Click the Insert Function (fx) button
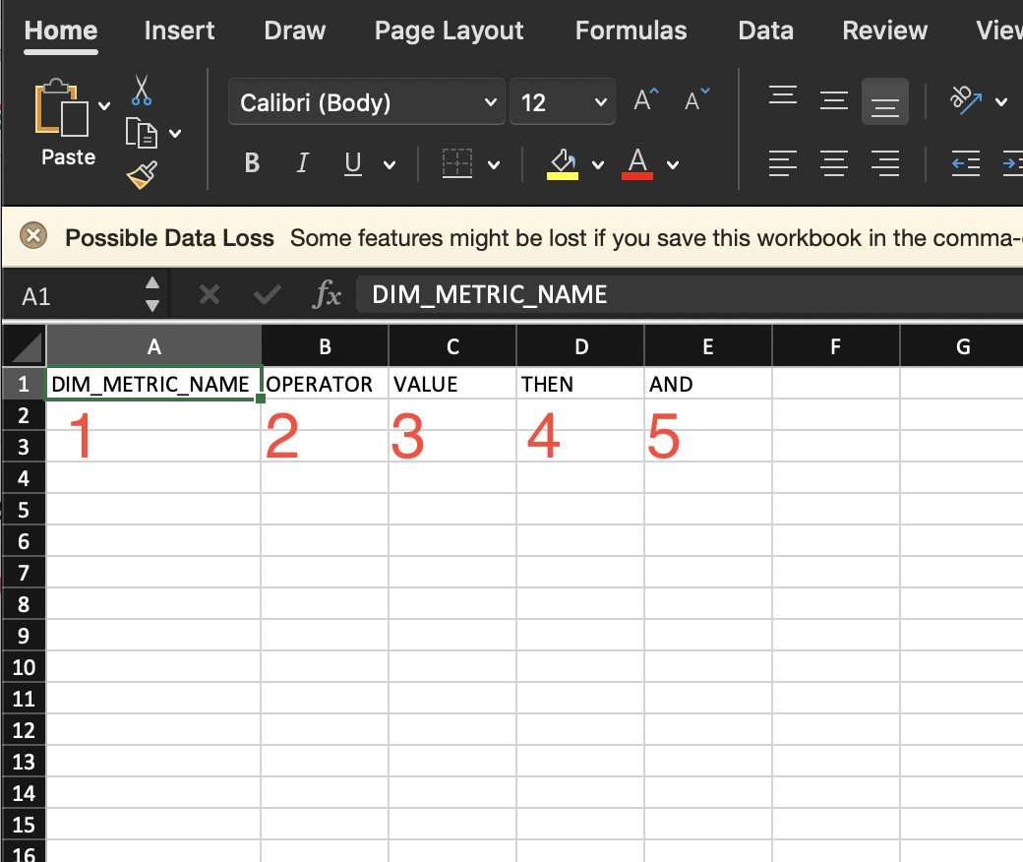1023x862 pixels. [x=328, y=293]
